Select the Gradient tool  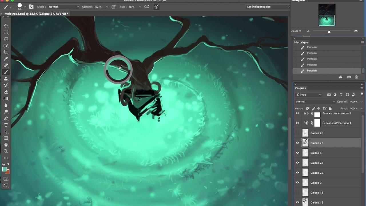pos(6,98)
